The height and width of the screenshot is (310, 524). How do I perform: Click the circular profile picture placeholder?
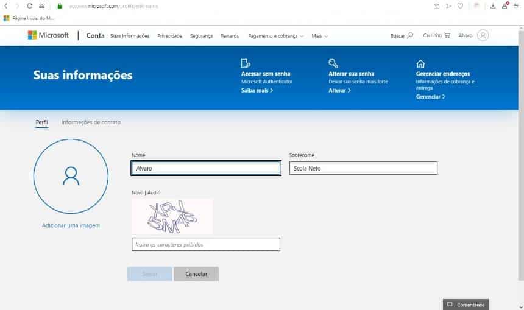coord(71,176)
